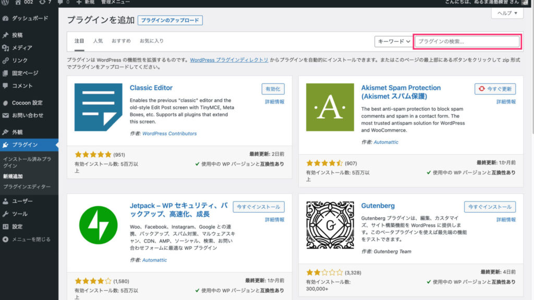This screenshot has width=534, height=300.
Task: Click the WordPress logo in the admin bar
Action: tap(5, 3)
